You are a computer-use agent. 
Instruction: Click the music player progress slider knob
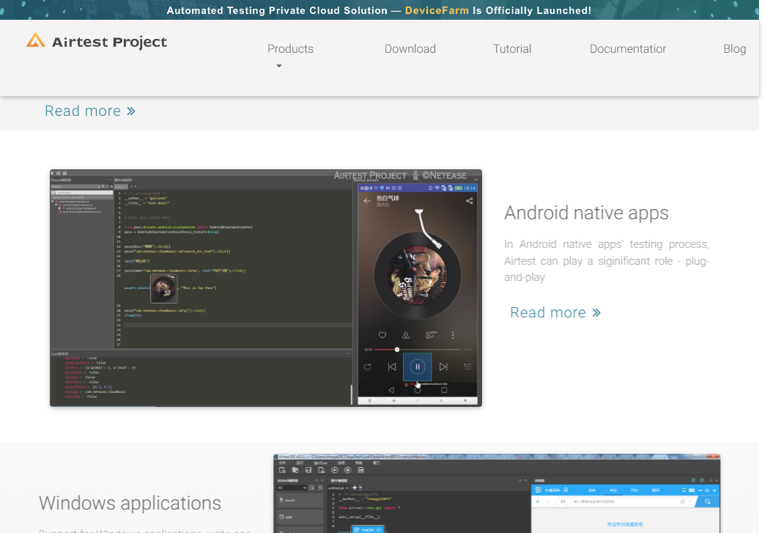[397, 350]
